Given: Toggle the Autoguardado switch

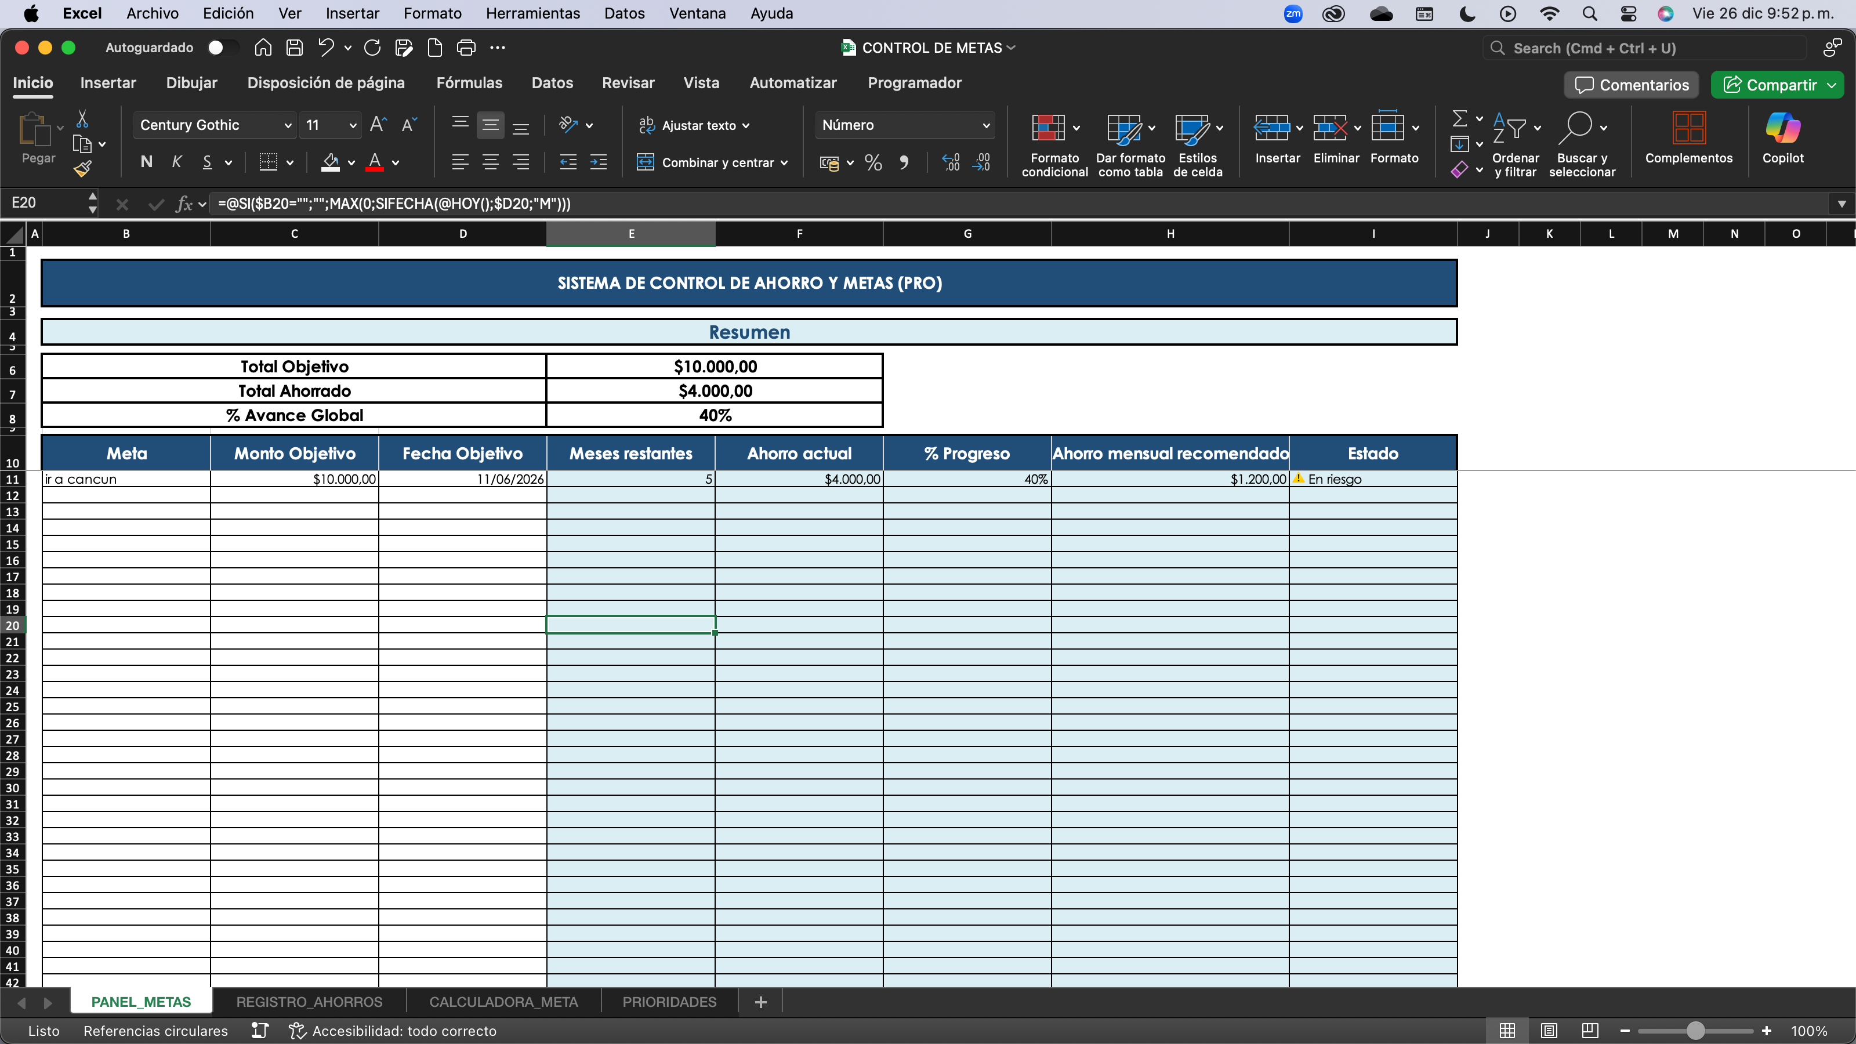Looking at the screenshot, I should [220, 48].
